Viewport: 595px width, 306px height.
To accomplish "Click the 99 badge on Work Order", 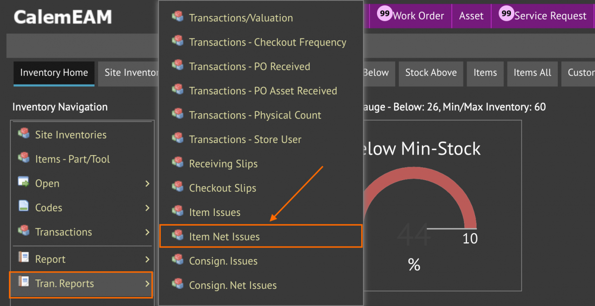I will [x=384, y=13].
